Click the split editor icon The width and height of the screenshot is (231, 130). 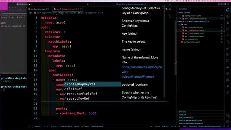(x=170, y=9)
